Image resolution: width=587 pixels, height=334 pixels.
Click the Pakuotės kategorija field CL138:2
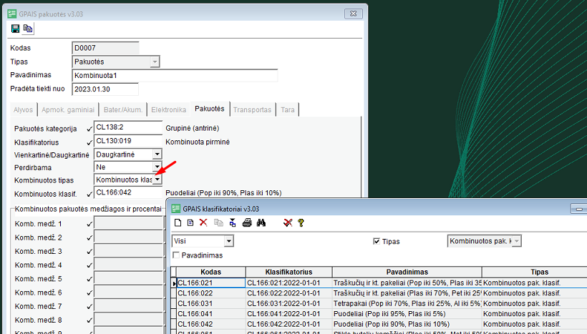click(128, 127)
